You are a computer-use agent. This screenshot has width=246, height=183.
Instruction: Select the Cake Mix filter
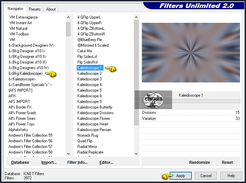pos(85,51)
